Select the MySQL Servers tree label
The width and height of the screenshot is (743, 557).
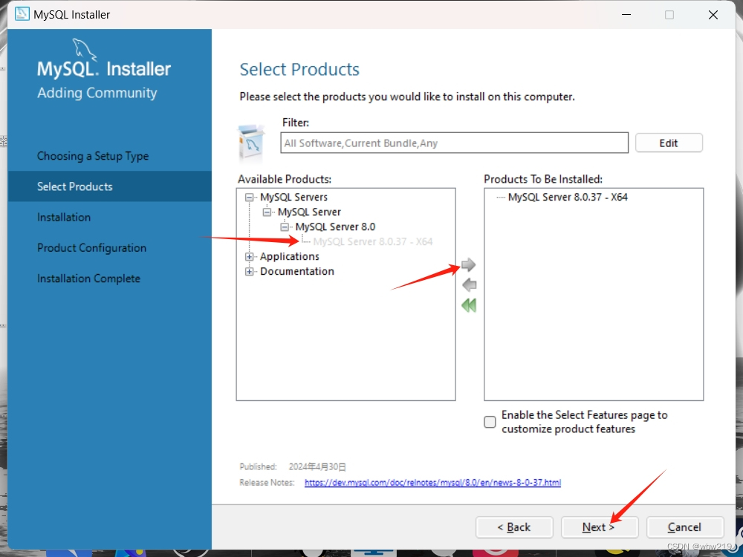293,197
